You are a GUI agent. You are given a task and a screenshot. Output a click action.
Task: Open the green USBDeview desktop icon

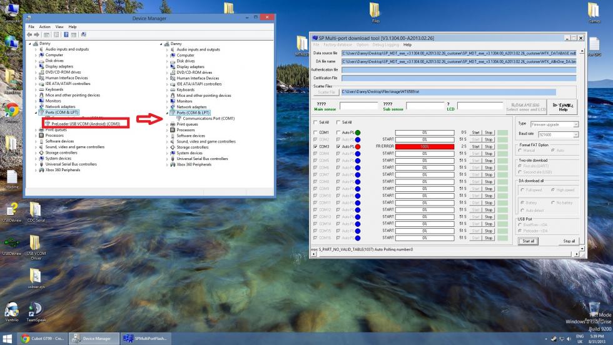(12, 246)
